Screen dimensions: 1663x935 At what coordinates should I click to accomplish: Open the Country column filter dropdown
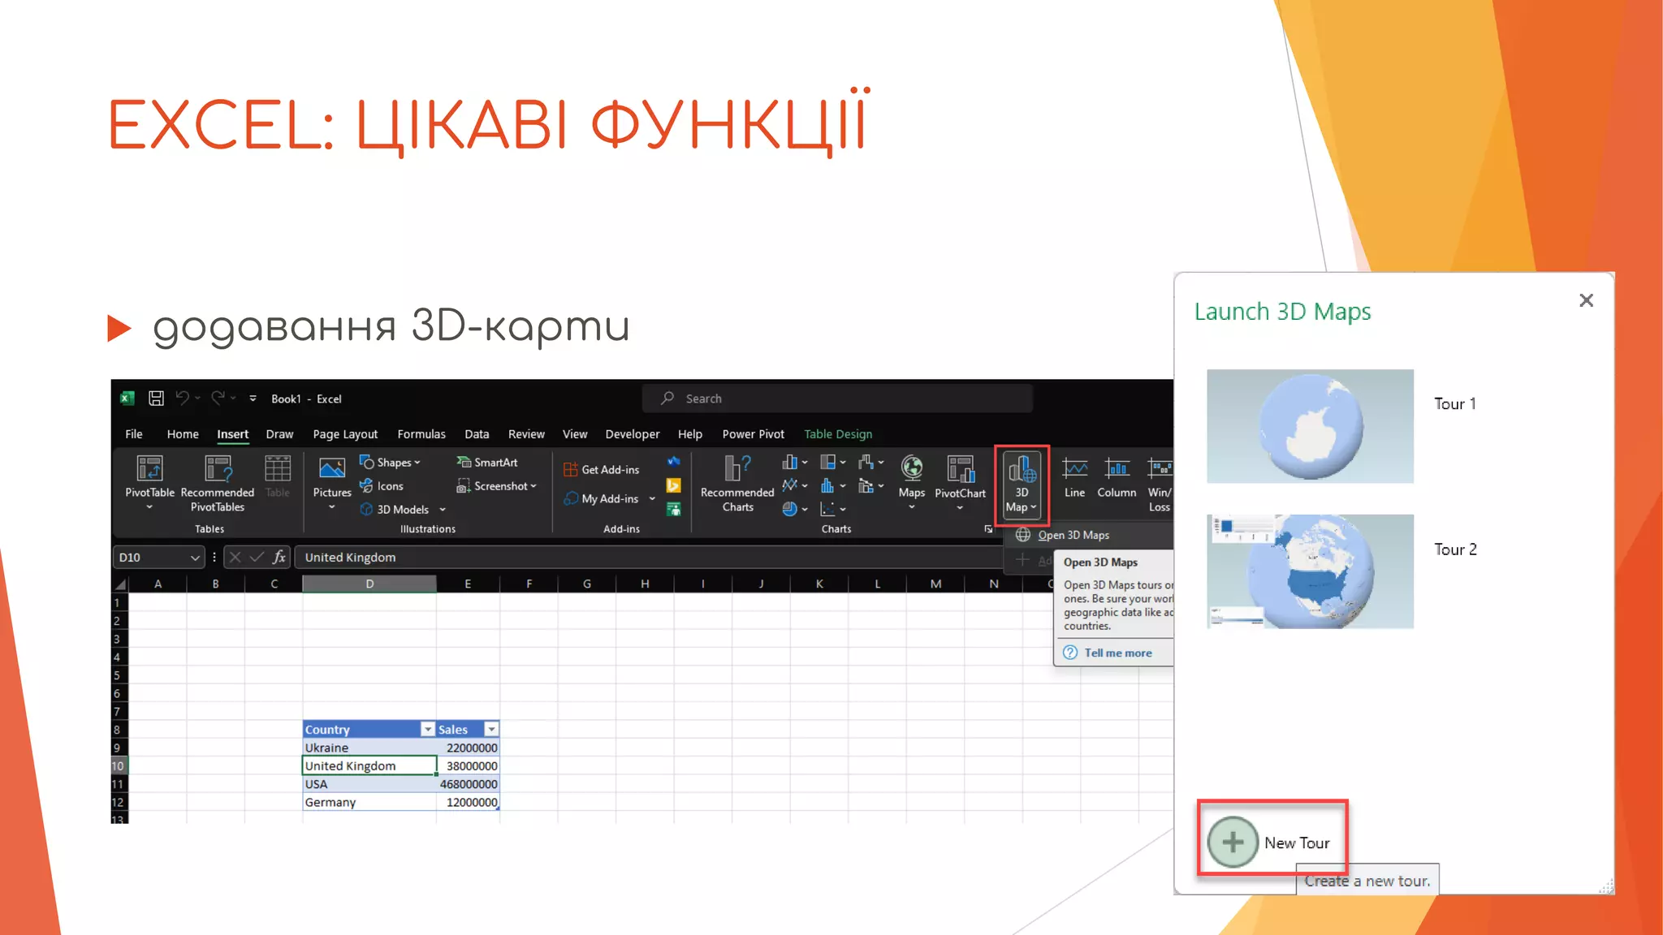click(427, 729)
